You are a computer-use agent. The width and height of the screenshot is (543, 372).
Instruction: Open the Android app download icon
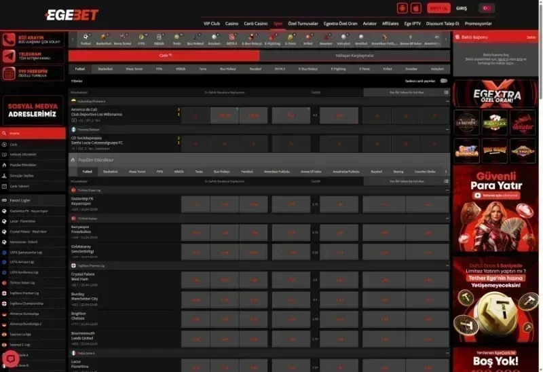402,8
